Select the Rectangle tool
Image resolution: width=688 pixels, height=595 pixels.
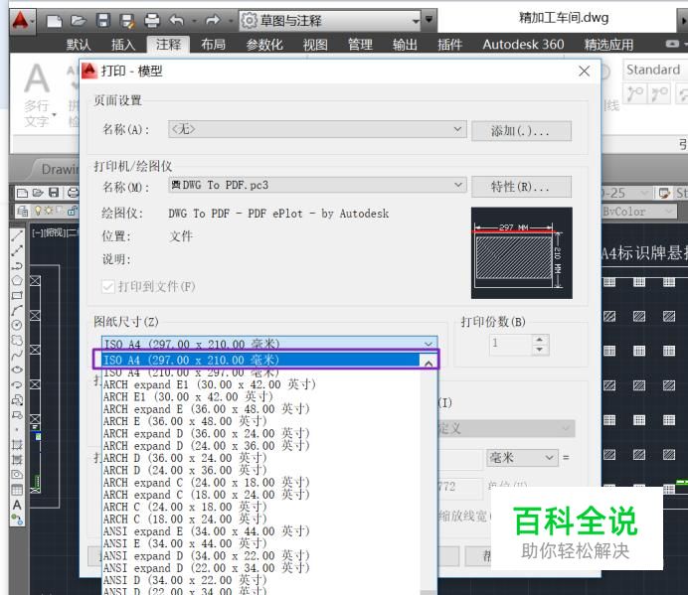(17, 295)
